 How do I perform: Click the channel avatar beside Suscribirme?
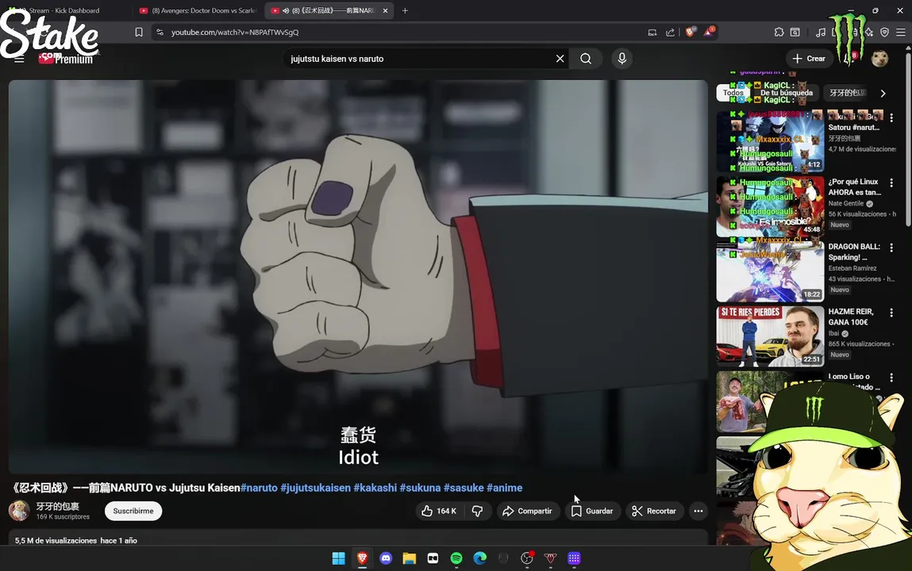19,511
